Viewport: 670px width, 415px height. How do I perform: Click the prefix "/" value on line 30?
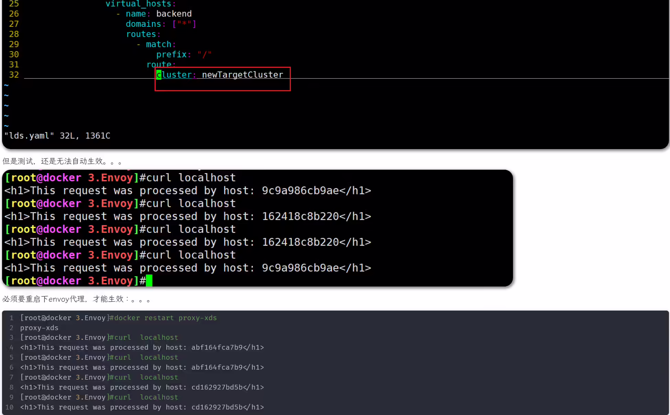point(204,54)
